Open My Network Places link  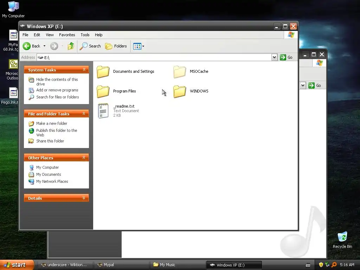(x=52, y=181)
